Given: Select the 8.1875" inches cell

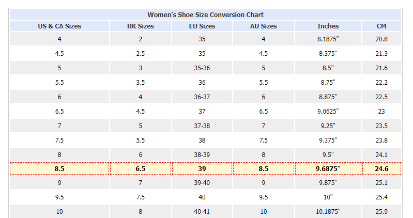Looking at the screenshot, I should pyautogui.click(x=328, y=39).
